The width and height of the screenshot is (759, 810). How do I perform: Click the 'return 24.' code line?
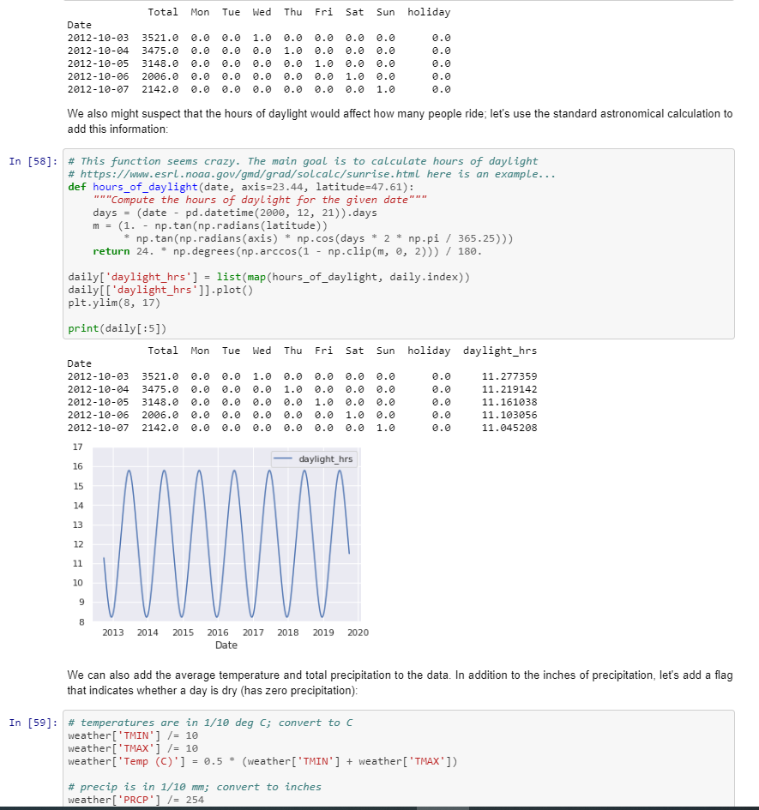[x=287, y=252]
